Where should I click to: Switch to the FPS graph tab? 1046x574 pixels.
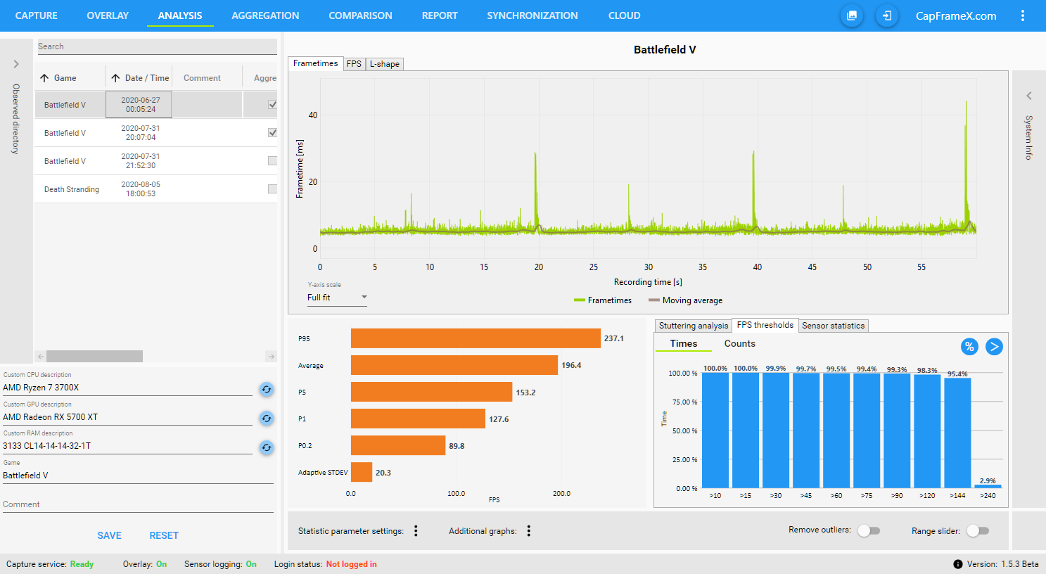354,64
